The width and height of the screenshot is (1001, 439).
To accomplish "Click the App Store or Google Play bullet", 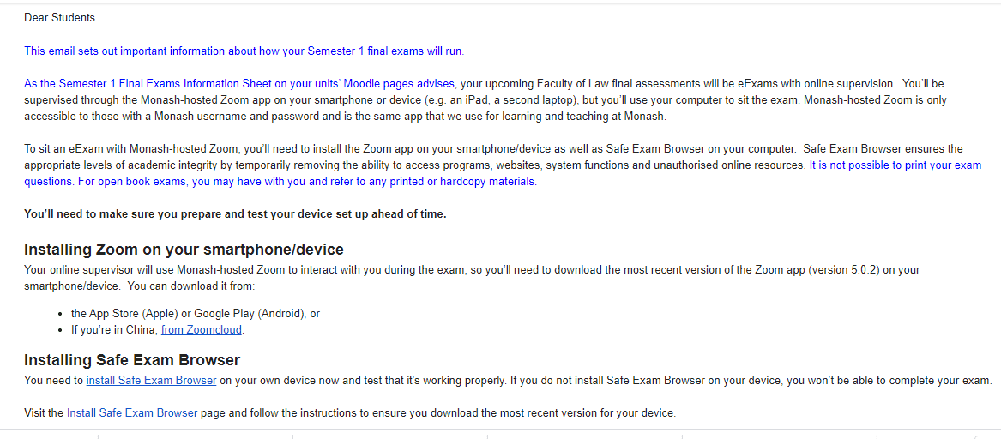I will 196,314.
